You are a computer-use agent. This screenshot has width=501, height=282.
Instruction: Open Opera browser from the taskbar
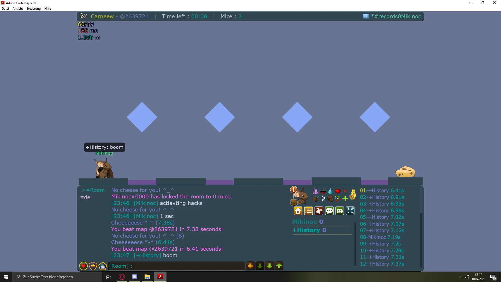pos(122,277)
